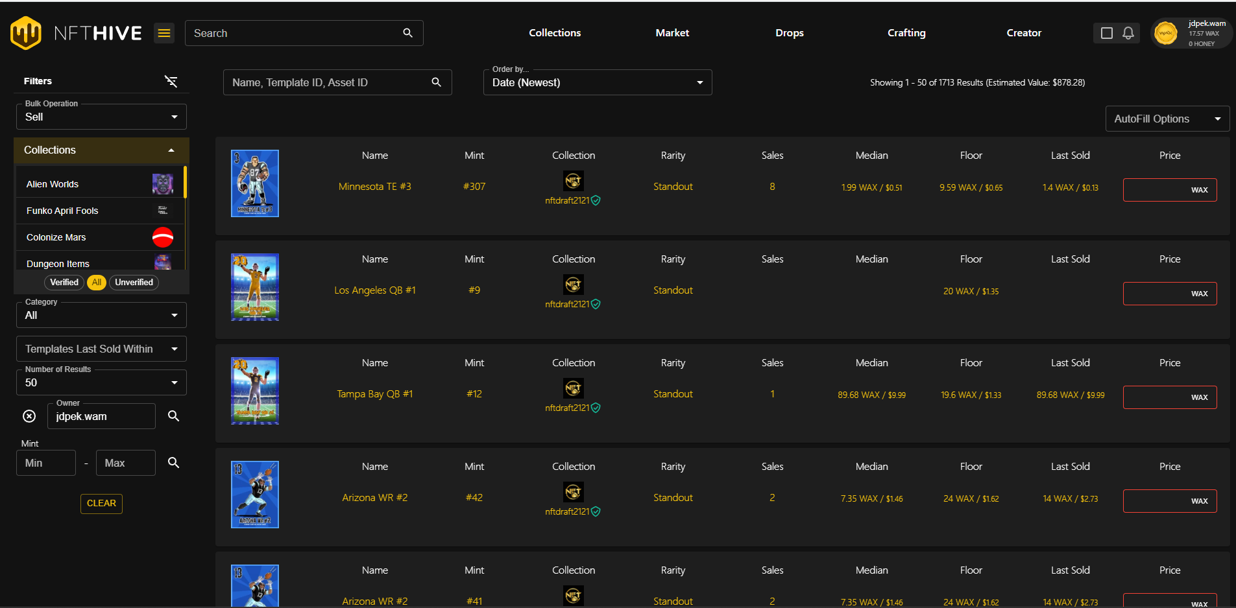
Task: Open the Bulk Operation Sell dropdown
Action: (101, 117)
